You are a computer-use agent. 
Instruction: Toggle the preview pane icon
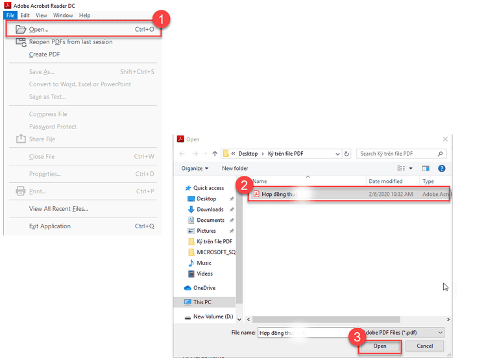(426, 168)
